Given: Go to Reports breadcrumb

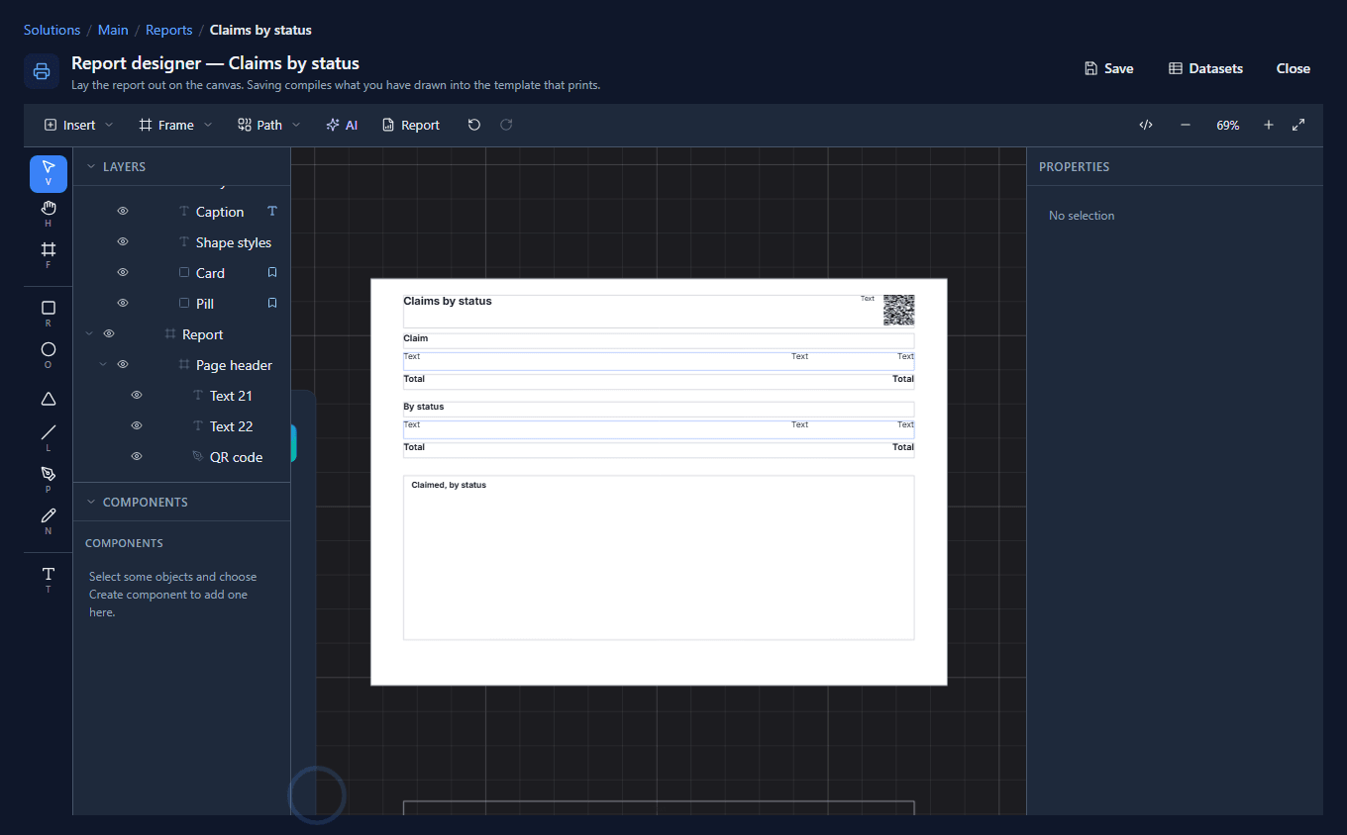Looking at the screenshot, I should tap(169, 30).
